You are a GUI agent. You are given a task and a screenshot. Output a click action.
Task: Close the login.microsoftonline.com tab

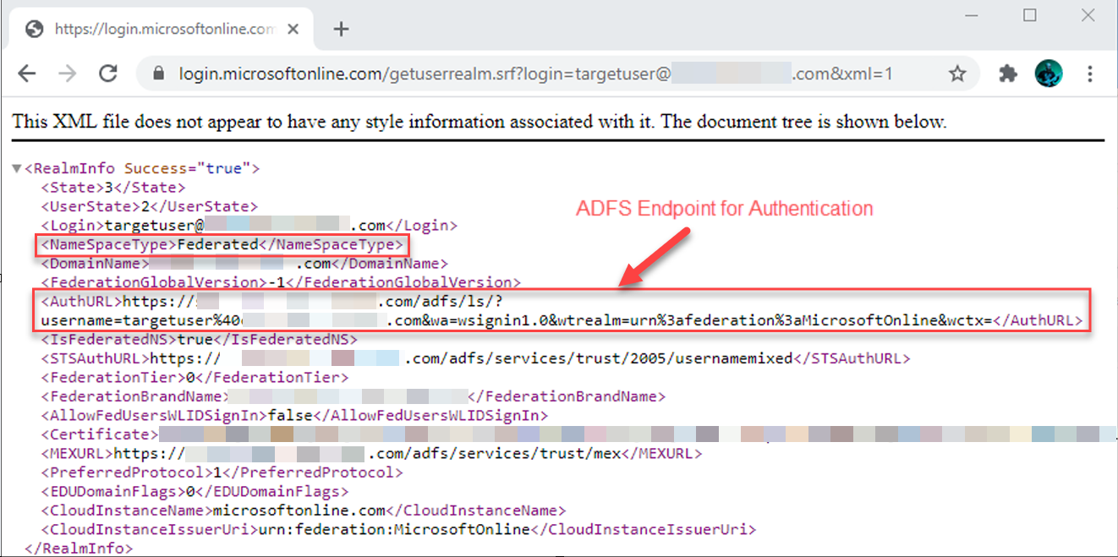coord(294,29)
